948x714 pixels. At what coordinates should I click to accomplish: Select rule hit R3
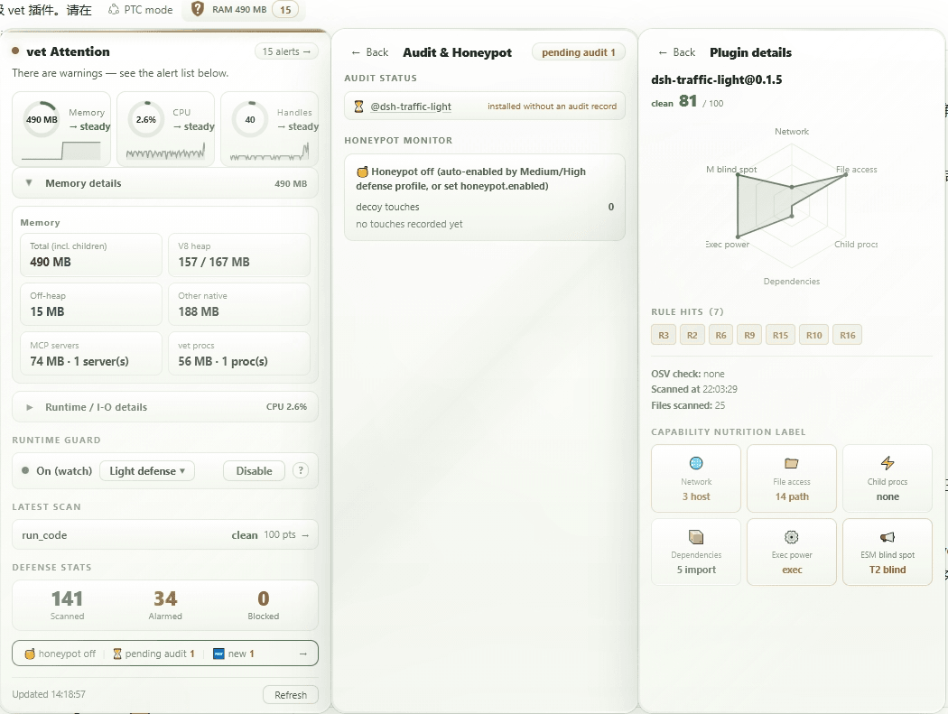coord(664,335)
